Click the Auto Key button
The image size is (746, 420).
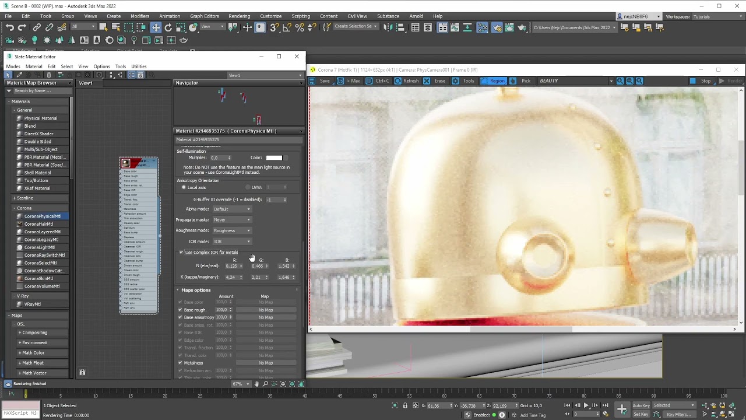641,405
